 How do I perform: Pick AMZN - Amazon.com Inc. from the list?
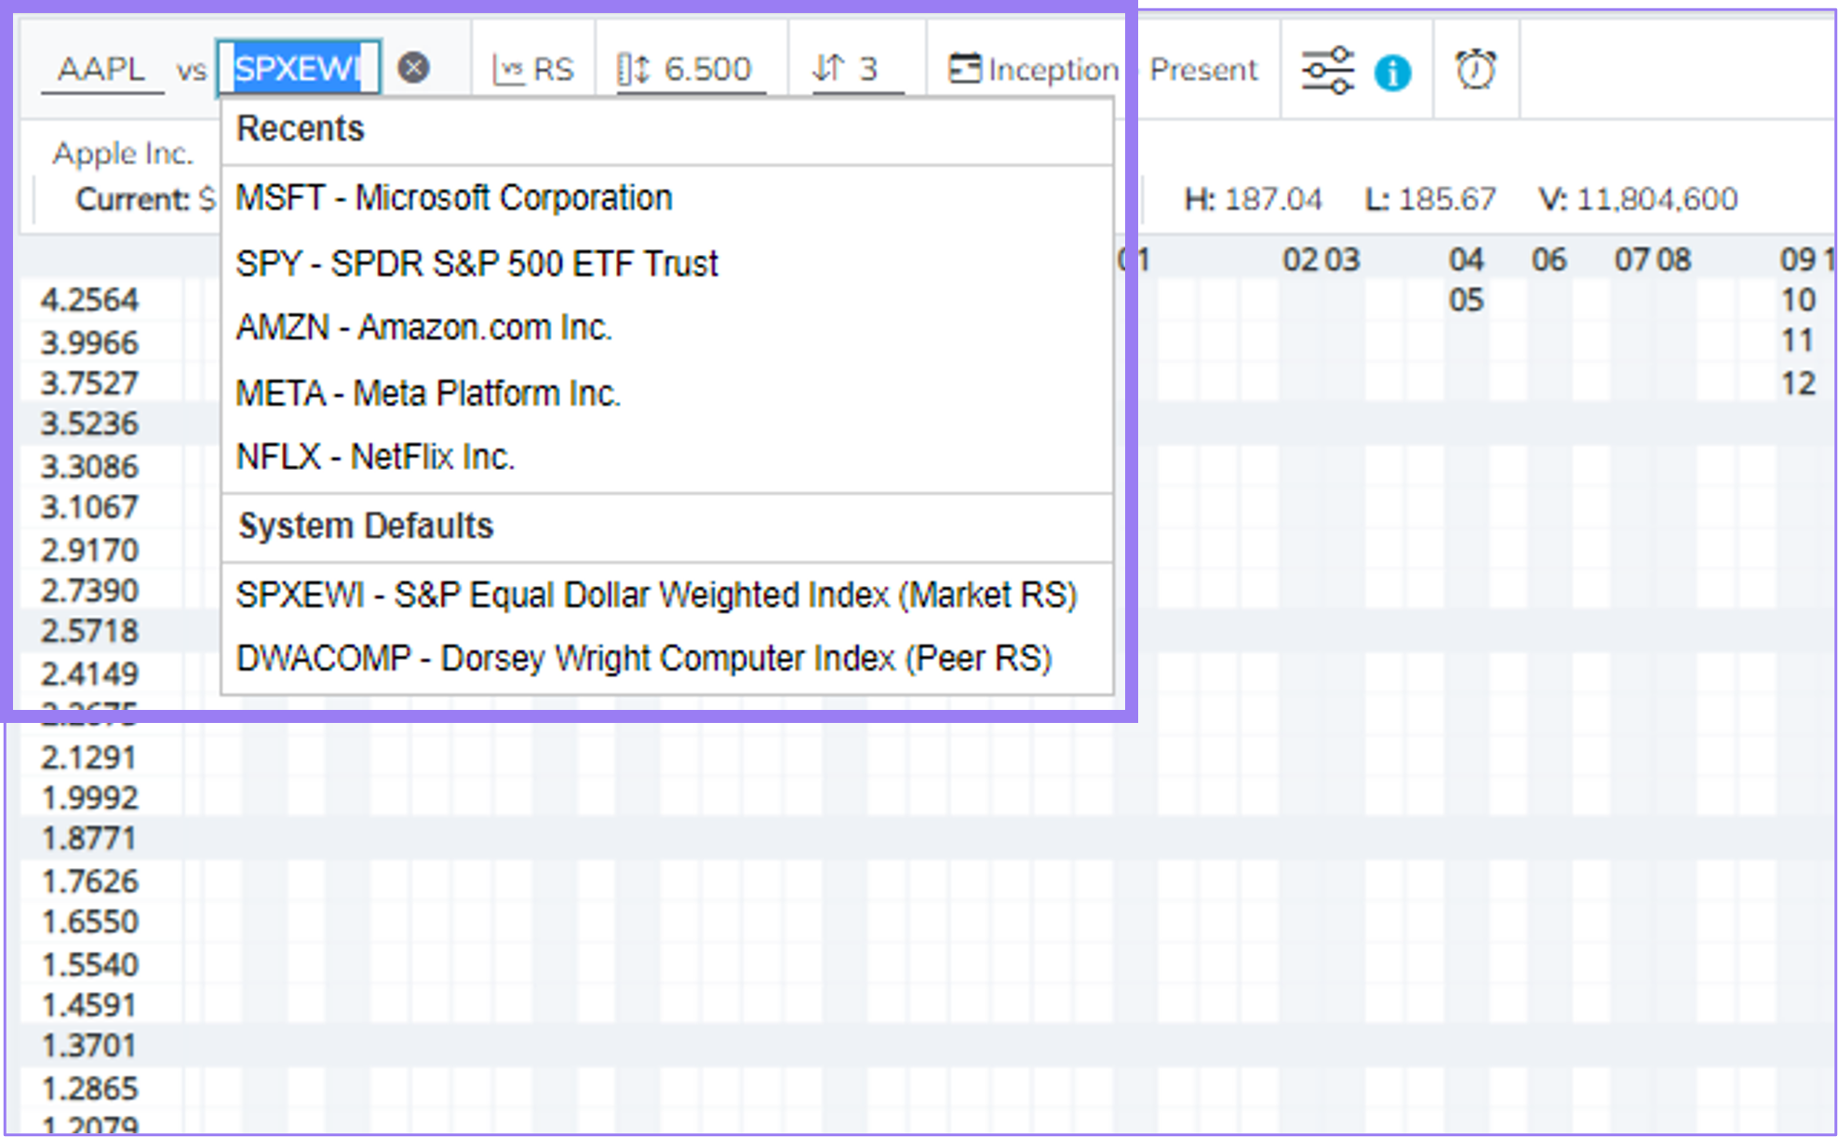(424, 327)
